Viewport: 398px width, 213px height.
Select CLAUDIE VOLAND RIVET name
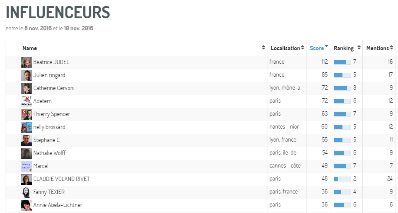pyautogui.click(x=62, y=179)
